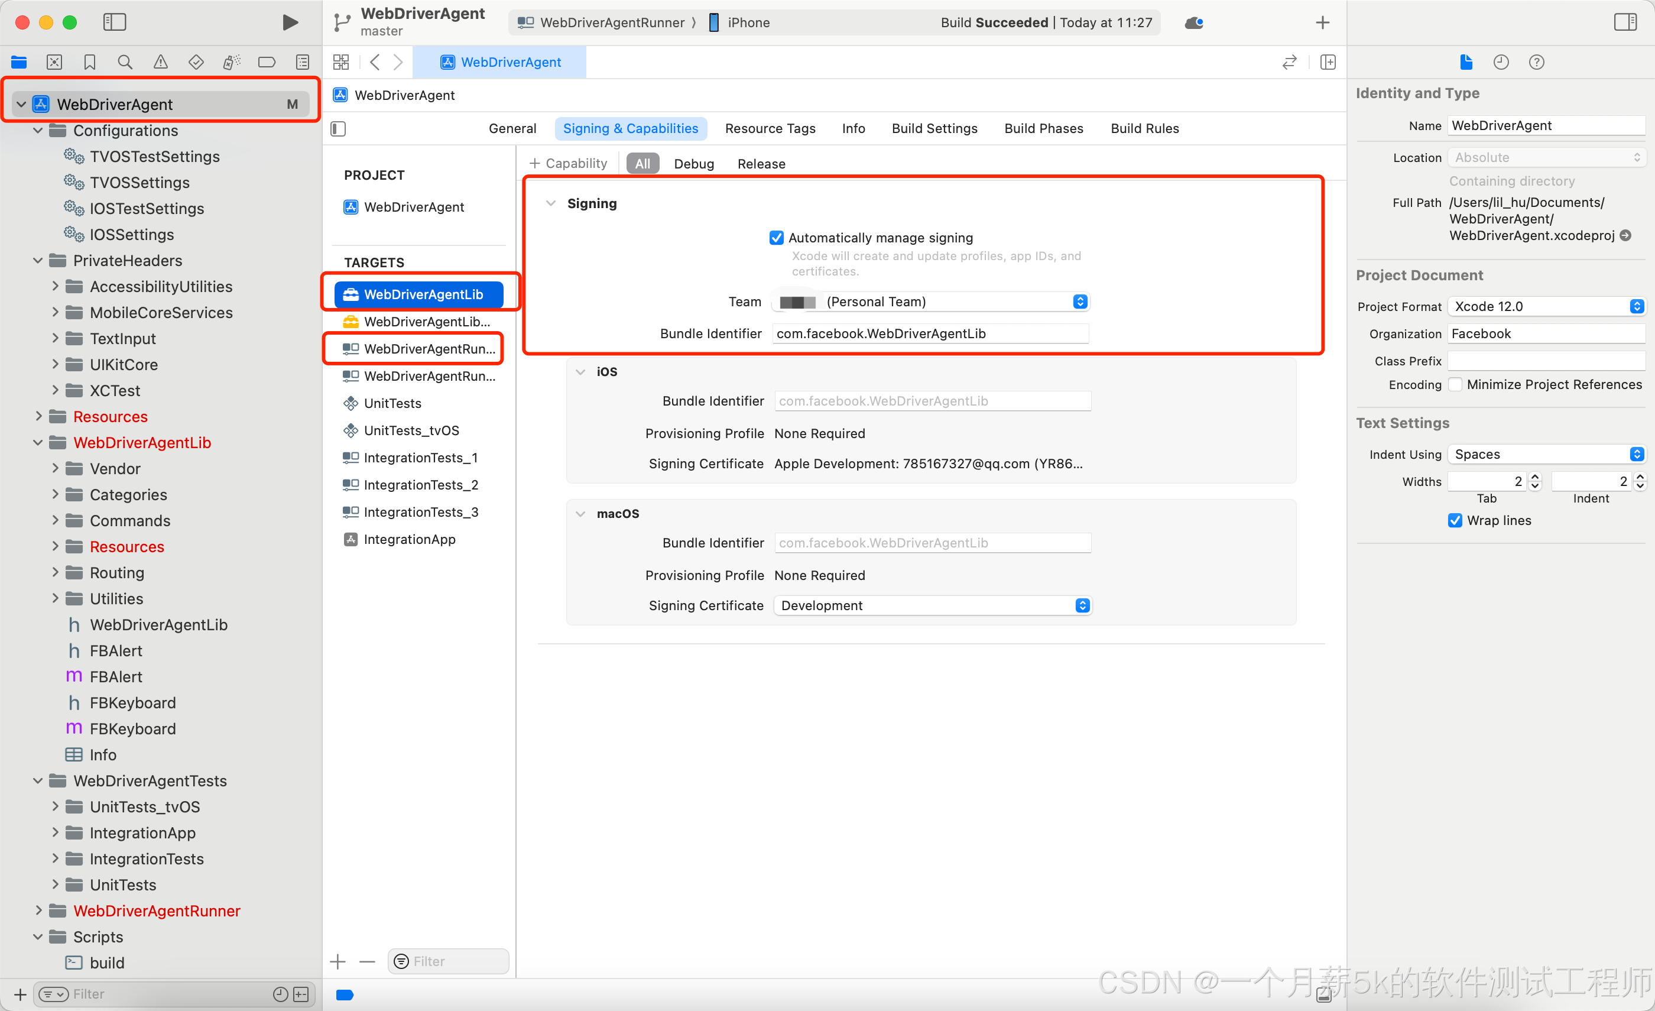1655x1011 pixels.
Task: Edit the Organization field
Action: 1547,334
